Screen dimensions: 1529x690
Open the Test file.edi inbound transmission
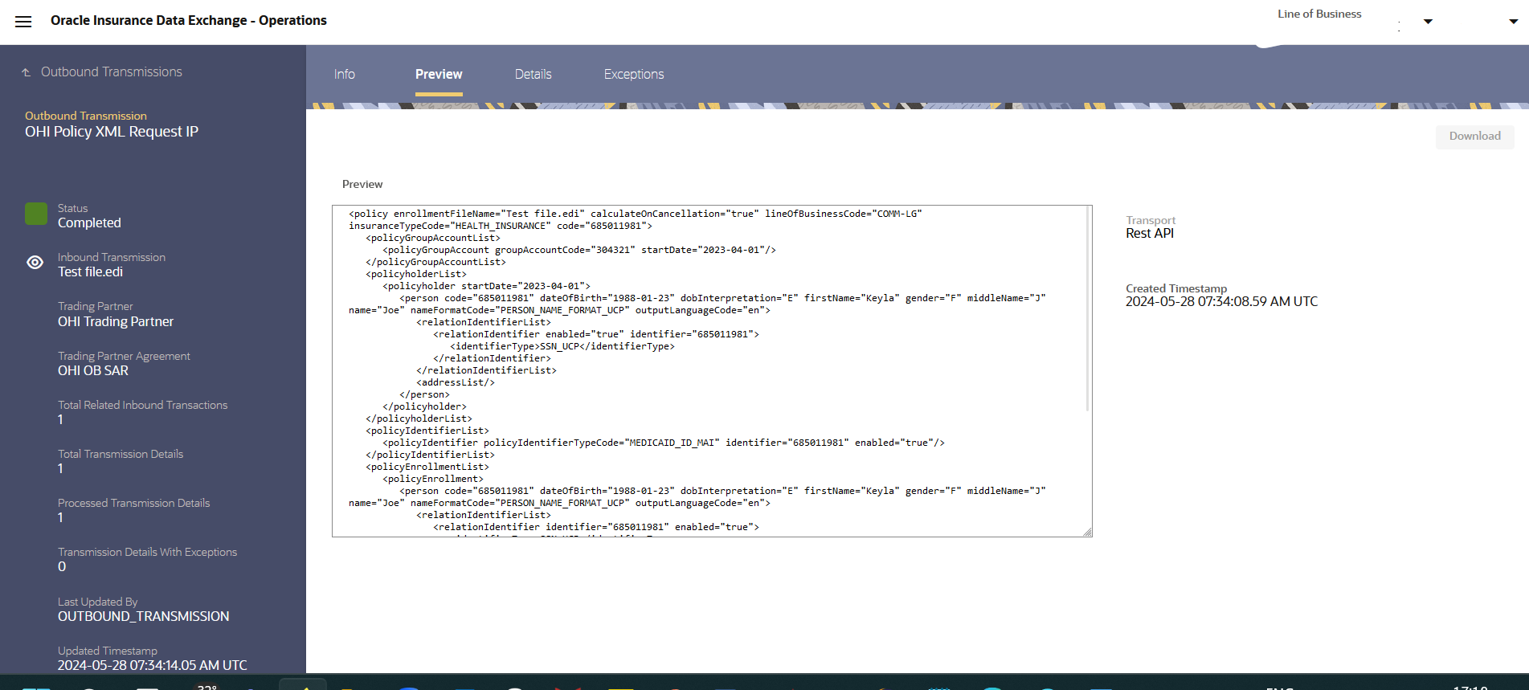point(90,272)
